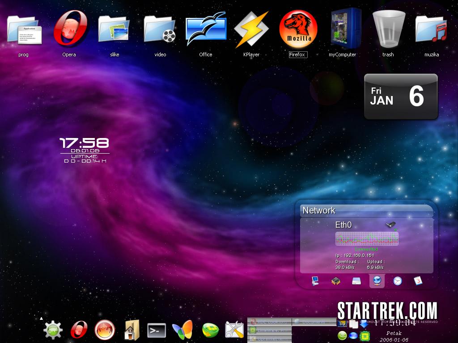Image resolution: width=458 pixels, height=343 pixels.
Task: Open the muzika music folder
Action: click(432, 29)
